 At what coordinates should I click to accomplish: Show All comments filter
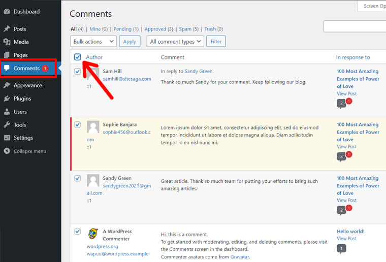click(x=77, y=29)
